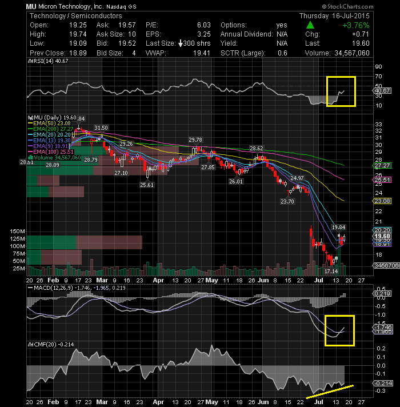Click the Options yes value
400x407 pixels.
282,25
